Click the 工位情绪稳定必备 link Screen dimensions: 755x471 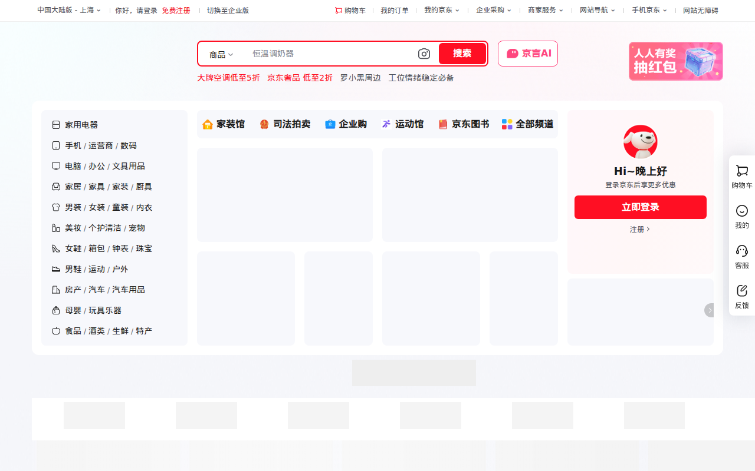click(x=421, y=78)
